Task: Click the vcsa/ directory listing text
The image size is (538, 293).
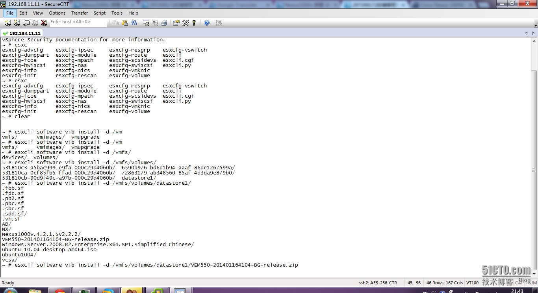Action: [x=10, y=260]
